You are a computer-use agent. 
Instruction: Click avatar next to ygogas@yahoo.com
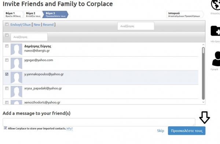[x=16, y=63]
